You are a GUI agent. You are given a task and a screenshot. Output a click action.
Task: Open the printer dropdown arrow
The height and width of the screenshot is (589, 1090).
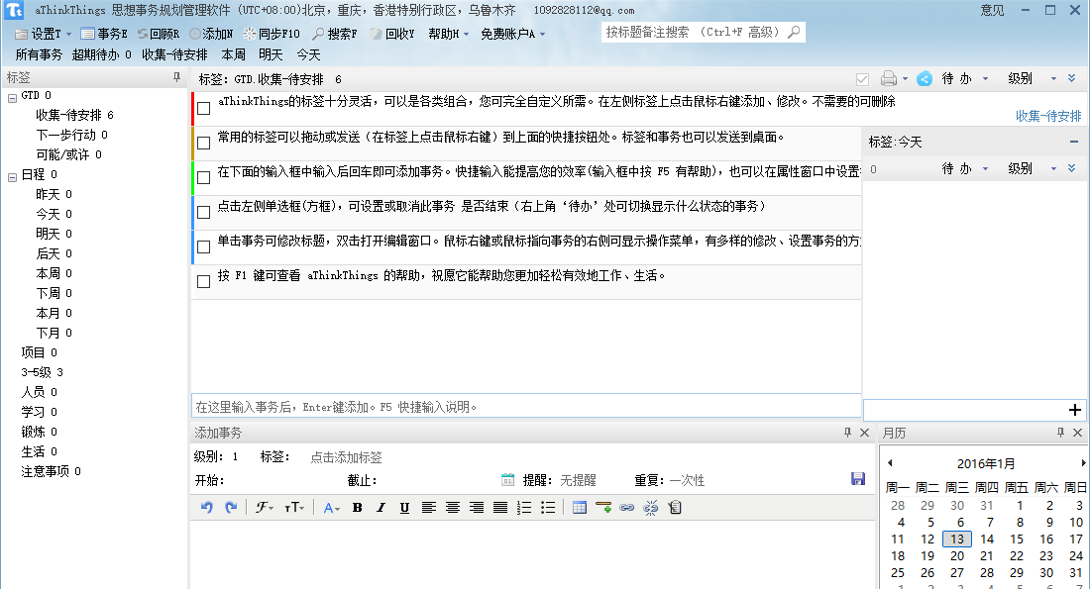click(905, 79)
